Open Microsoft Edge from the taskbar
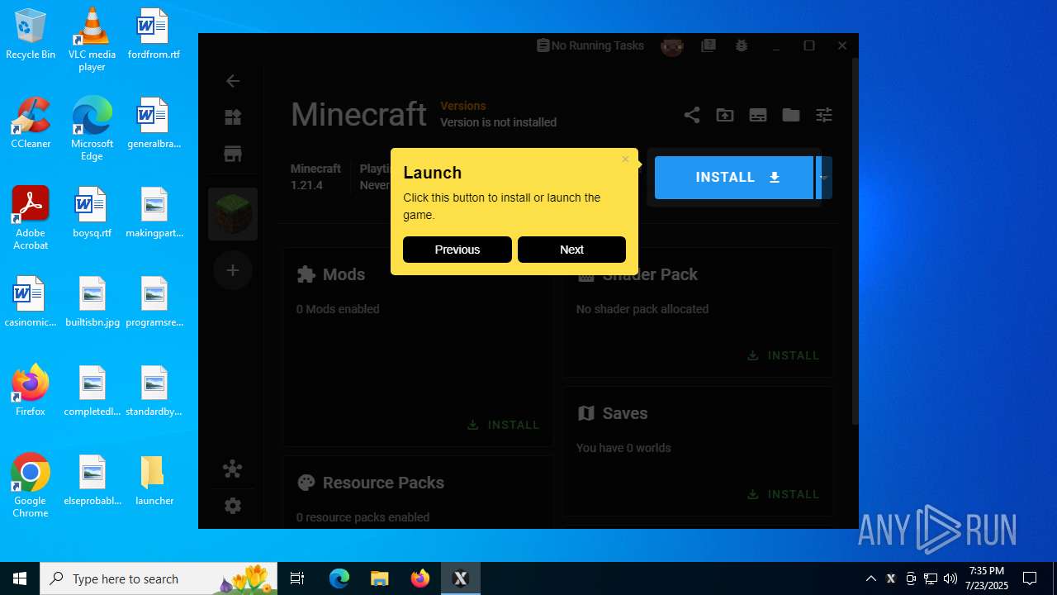1057x595 pixels. (339, 578)
